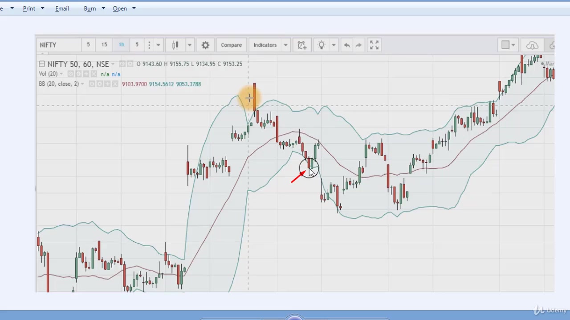Viewport: 570px width, 320px height.
Task: Expand the dropdown arrow next to Indicators
Action: tap(285, 45)
